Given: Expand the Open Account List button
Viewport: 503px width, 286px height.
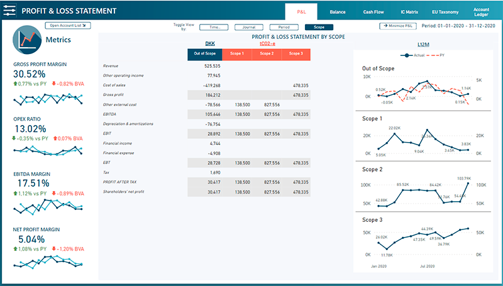Looking at the screenshot, I should point(68,25).
